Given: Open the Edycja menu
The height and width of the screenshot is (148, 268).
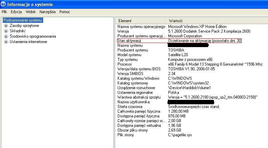Looking at the screenshot, I should coord(16,12).
